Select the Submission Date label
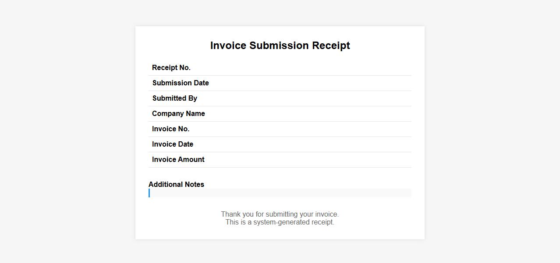Image resolution: width=560 pixels, height=263 pixels. coord(181,83)
